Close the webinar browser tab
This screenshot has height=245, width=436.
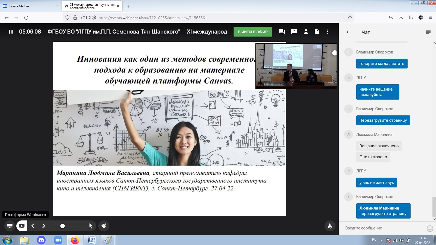(x=118, y=6)
